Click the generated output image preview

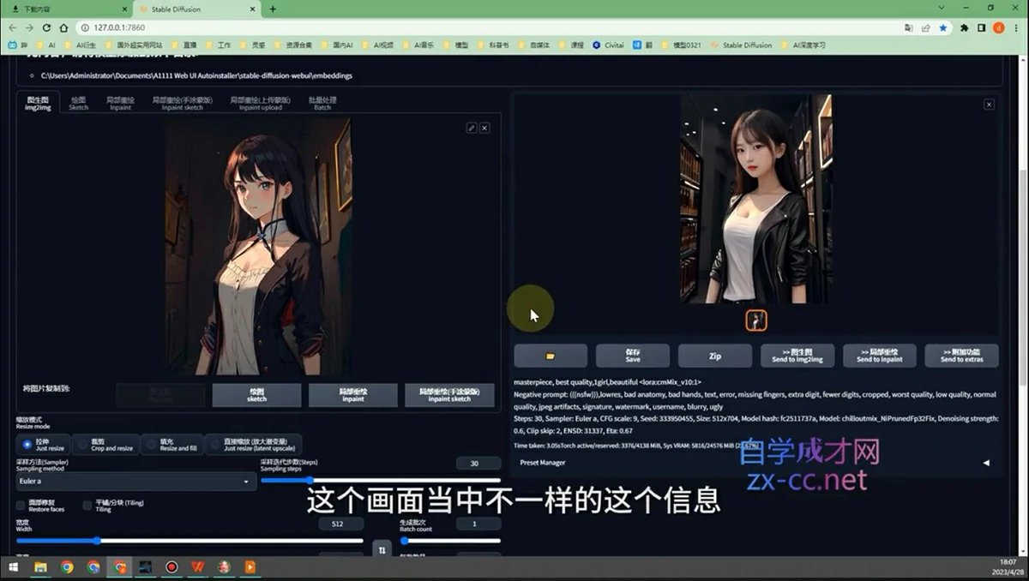tap(755, 198)
